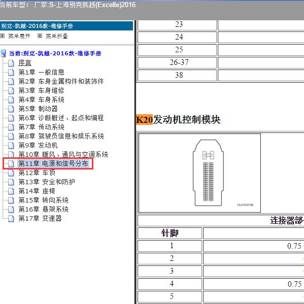
Task: Click pin row 1 cell
Action: pos(170,246)
